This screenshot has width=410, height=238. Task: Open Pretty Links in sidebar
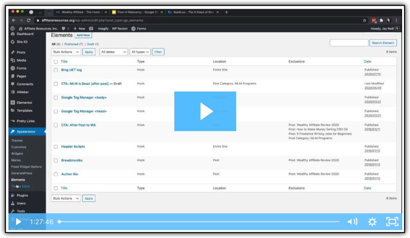[26, 121]
